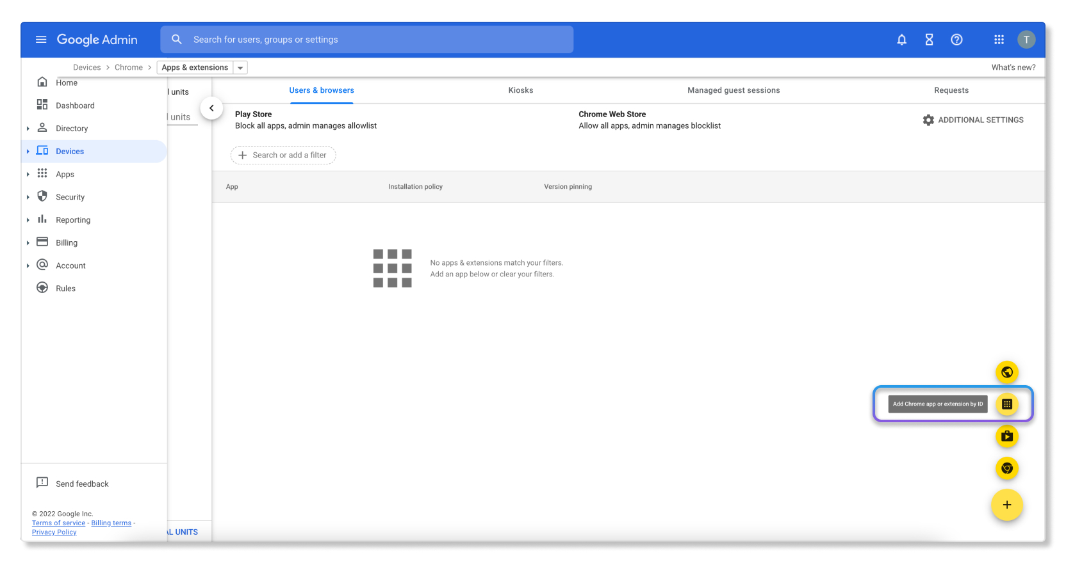Click the Devices icon in sidebar
Viewport: 1066px width, 563px height.
point(42,150)
